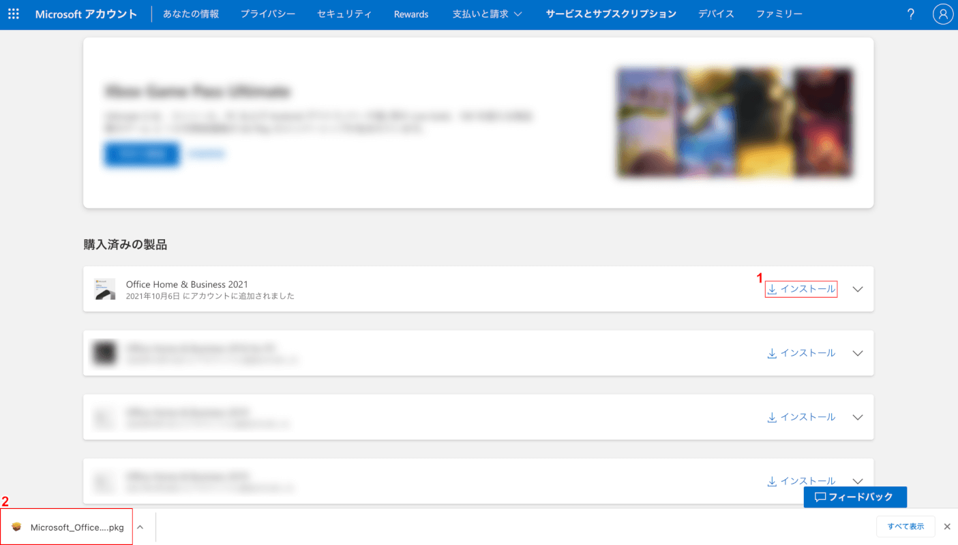Click the Microsoft_Office pkg download item
Image resolution: width=958 pixels, height=545 pixels.
pyautogui.click(x=68, y=527)
